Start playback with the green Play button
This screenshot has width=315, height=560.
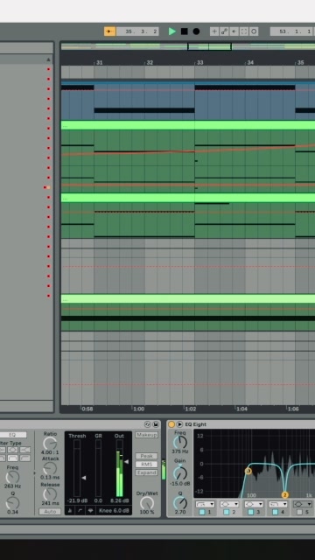coord(172,31)
